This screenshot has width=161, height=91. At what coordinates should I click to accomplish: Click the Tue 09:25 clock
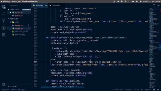coord(147,2)
